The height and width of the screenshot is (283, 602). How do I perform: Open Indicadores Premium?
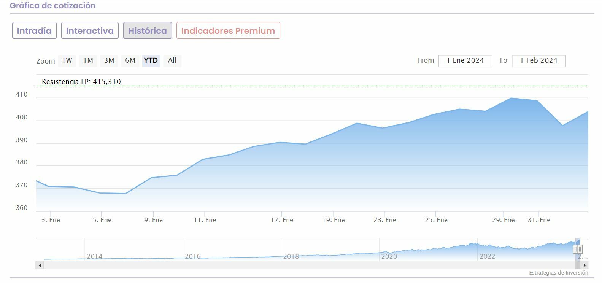[x=228, y=31]
